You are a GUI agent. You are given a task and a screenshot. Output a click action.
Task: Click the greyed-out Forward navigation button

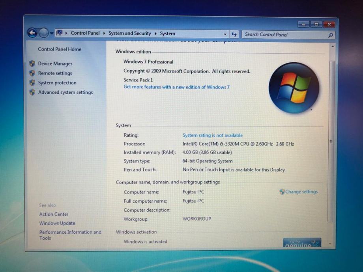point(43,33)
